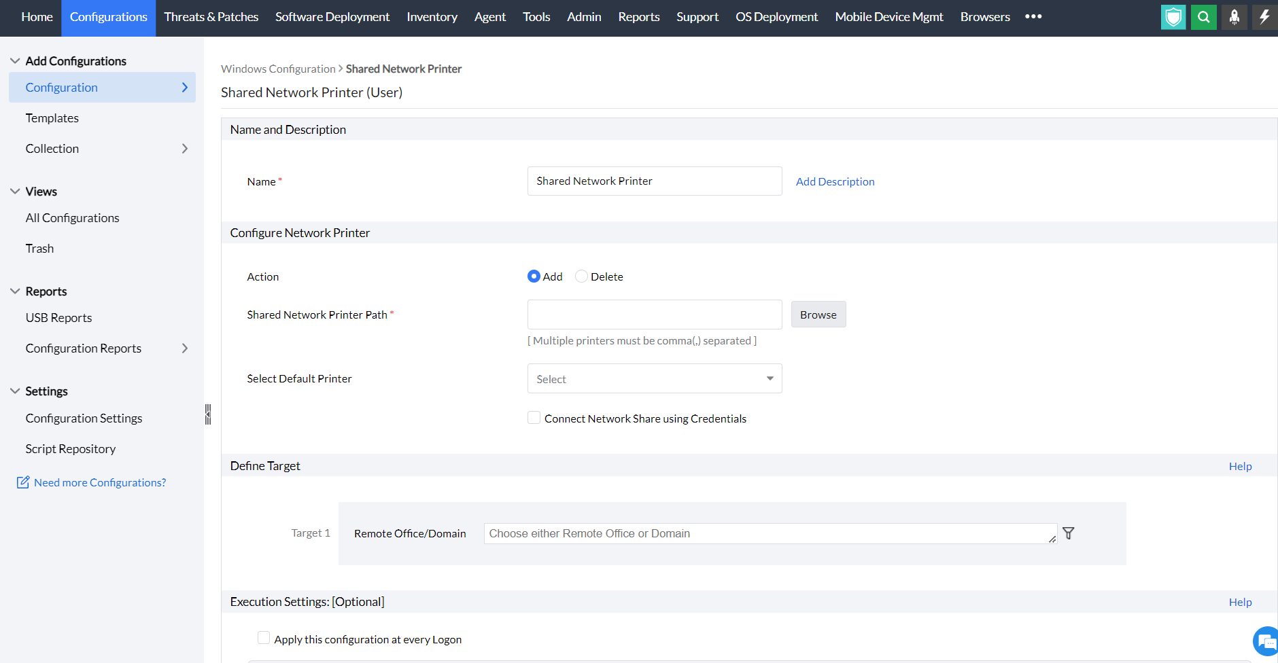Viewport: 1278px width, 663px height.
Task: Expand the Collection submenu arrow
Action: pos(184,149)
